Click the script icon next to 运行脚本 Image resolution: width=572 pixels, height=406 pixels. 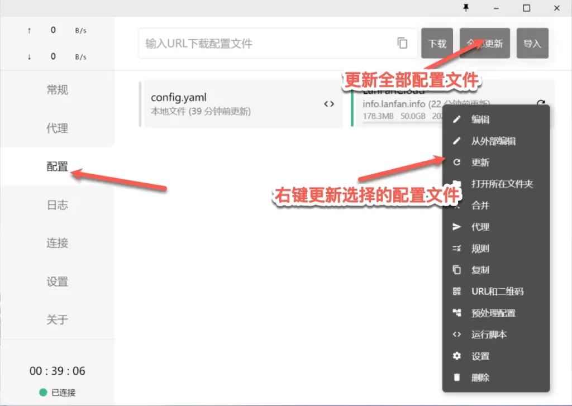[456, 334]
